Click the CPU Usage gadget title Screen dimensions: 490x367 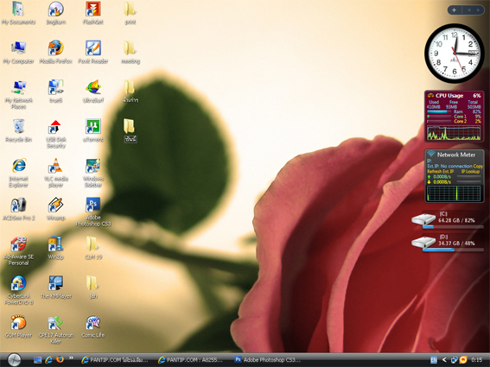coord(449,96)
